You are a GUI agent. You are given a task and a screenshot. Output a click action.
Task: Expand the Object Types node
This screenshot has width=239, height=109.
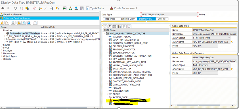[2, 56]
